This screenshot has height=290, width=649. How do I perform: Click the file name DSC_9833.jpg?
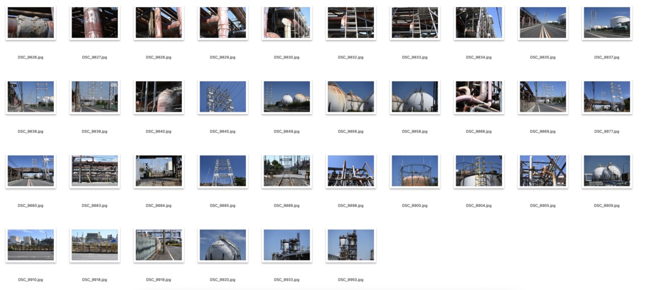coord(414,58)
